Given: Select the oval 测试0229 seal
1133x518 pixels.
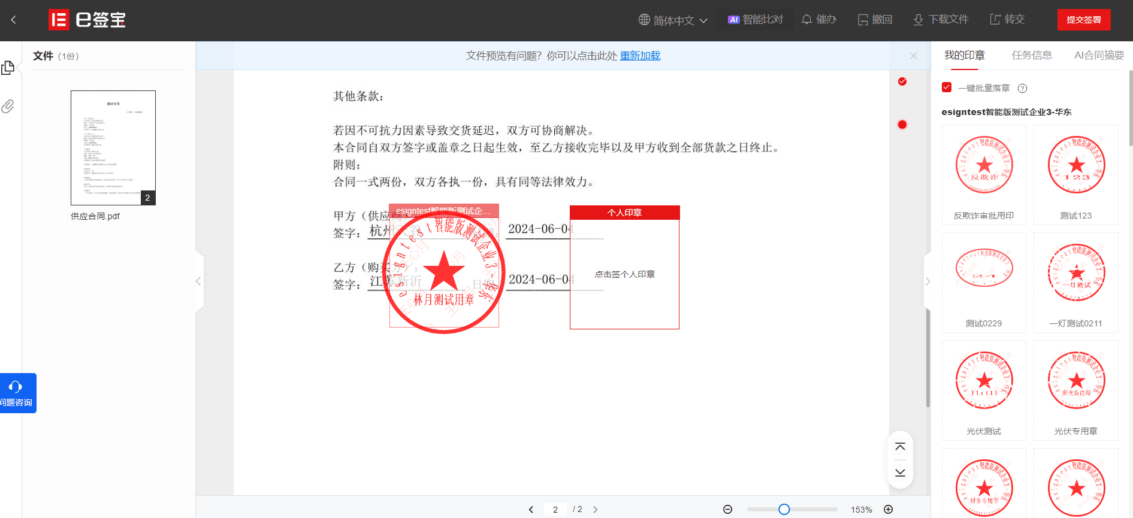Looking at the screenshot, I should pyautogui.click(x=984, y=283).
